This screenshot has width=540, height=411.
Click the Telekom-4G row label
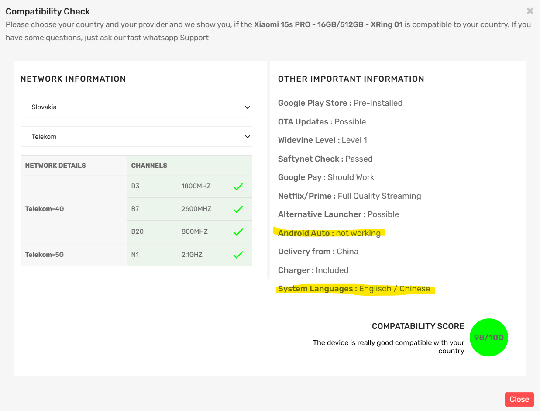[x=45, y=209]
